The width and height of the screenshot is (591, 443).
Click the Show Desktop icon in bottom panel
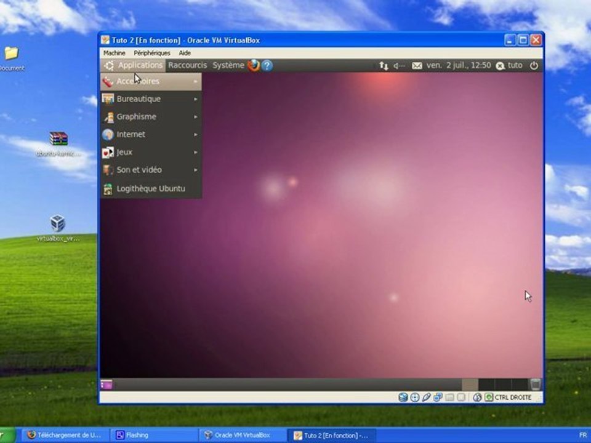click(x=107, y=385)
